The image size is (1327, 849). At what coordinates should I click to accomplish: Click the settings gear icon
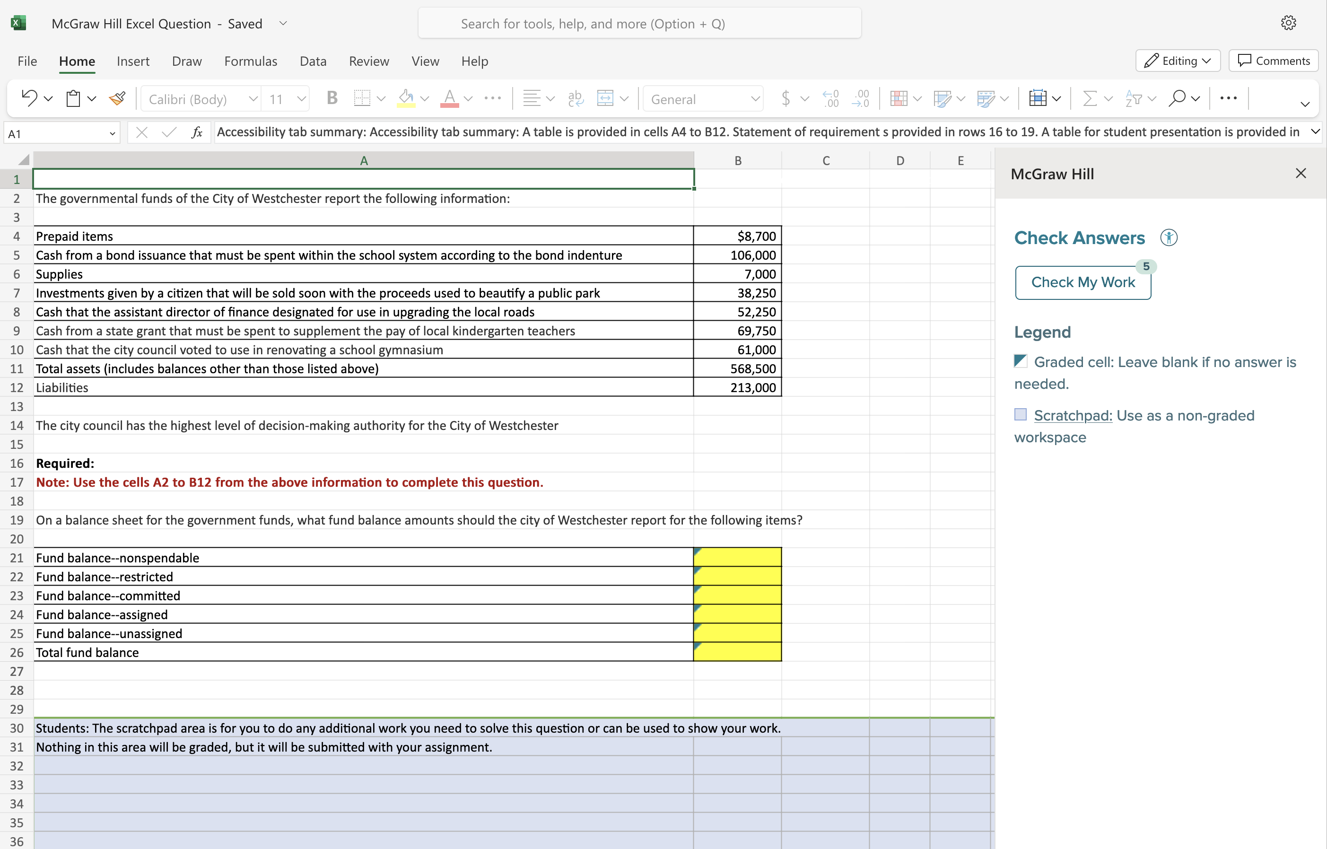point(1288,23)
